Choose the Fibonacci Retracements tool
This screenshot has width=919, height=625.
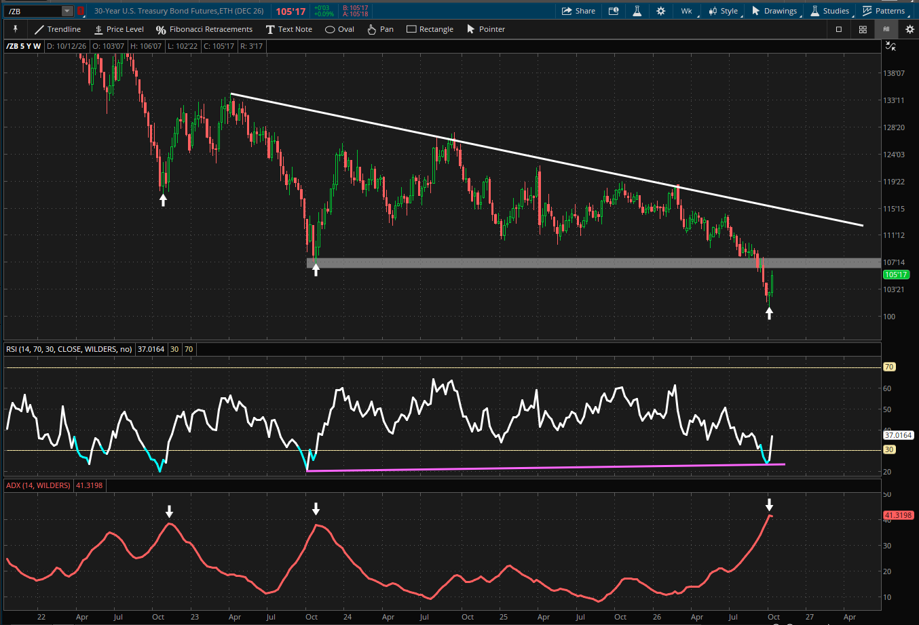point(204,29)
